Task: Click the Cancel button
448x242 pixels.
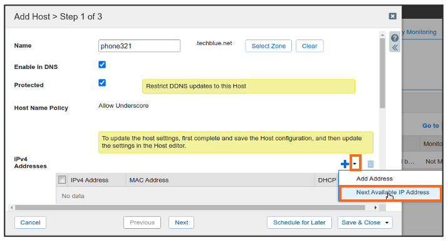Action: coord(30,223)
